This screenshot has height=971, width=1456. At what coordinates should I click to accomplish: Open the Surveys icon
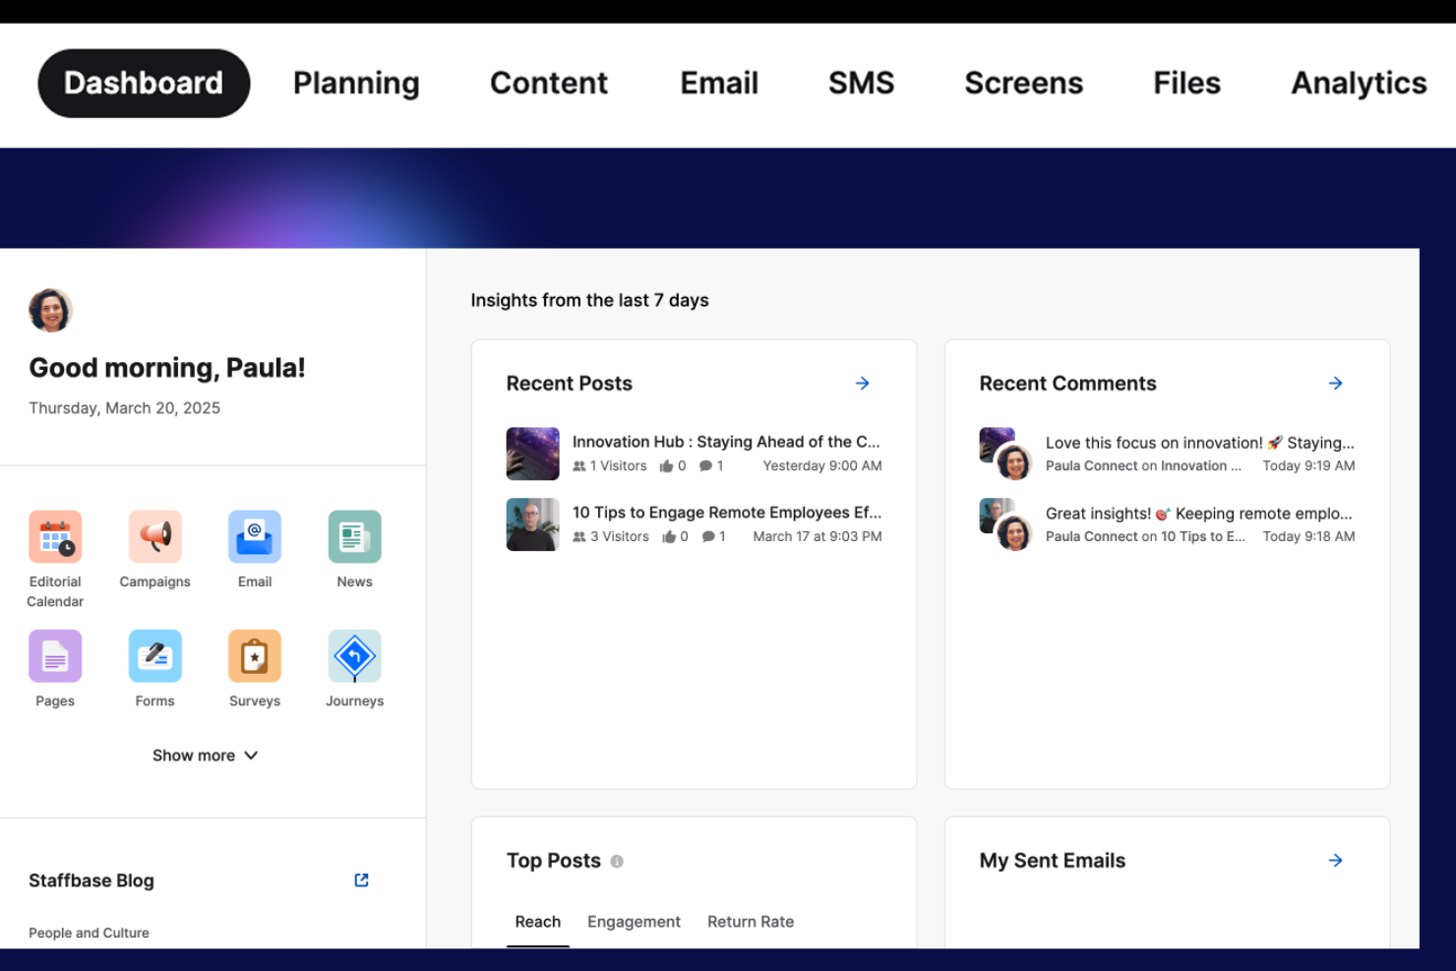click(x=254, y=655)
